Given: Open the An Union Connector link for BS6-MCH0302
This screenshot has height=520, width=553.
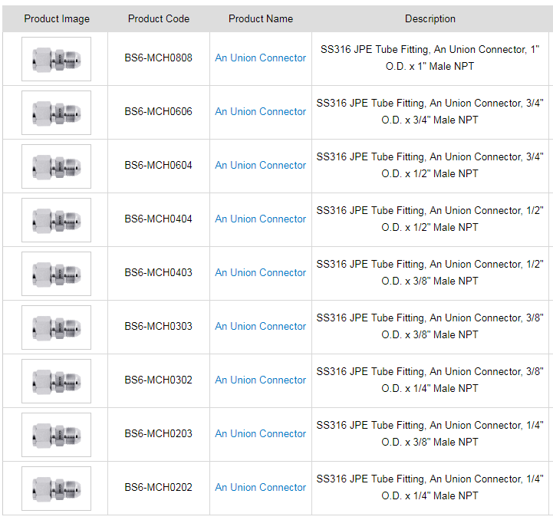Looking at the screenshot, I should (260, 380).
